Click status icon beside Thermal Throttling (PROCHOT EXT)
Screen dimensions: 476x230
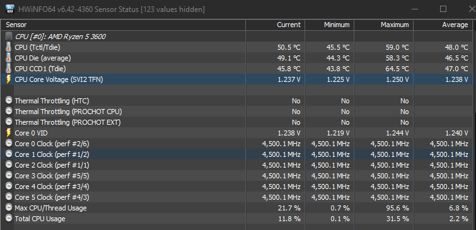click(x=9, y=122)
